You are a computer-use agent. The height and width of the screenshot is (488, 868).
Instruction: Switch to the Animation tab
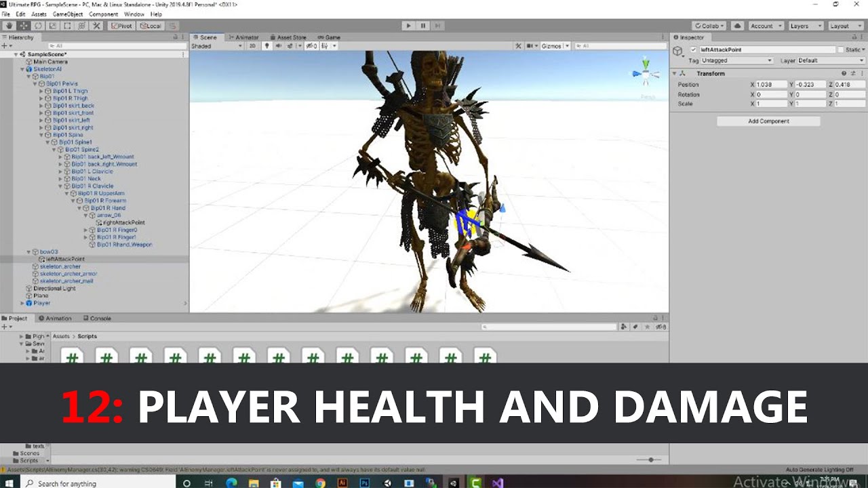click(x=54, y=319)
